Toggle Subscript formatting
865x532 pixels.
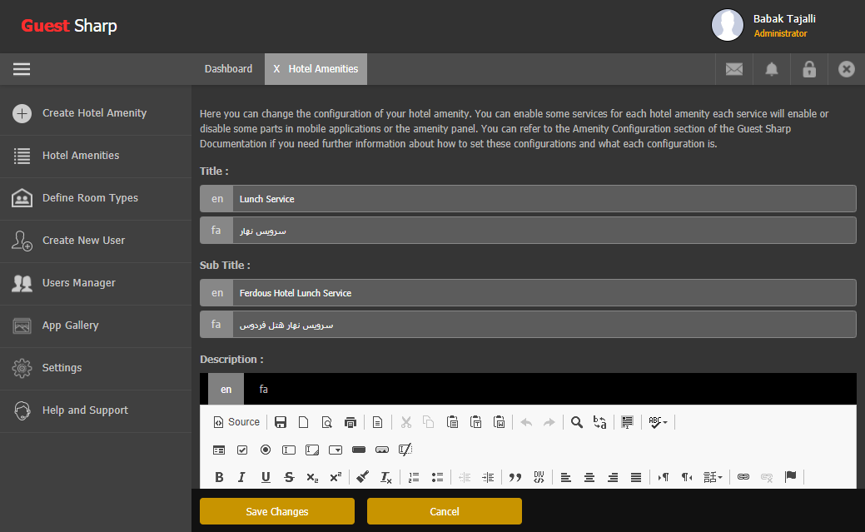pos(312,477)
